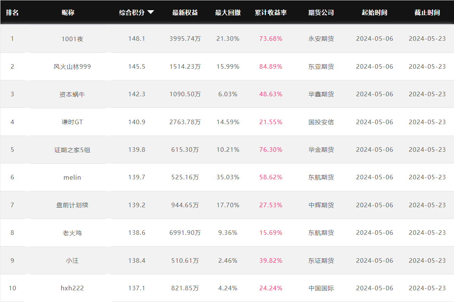Select score value 140.9

point(136,122)
